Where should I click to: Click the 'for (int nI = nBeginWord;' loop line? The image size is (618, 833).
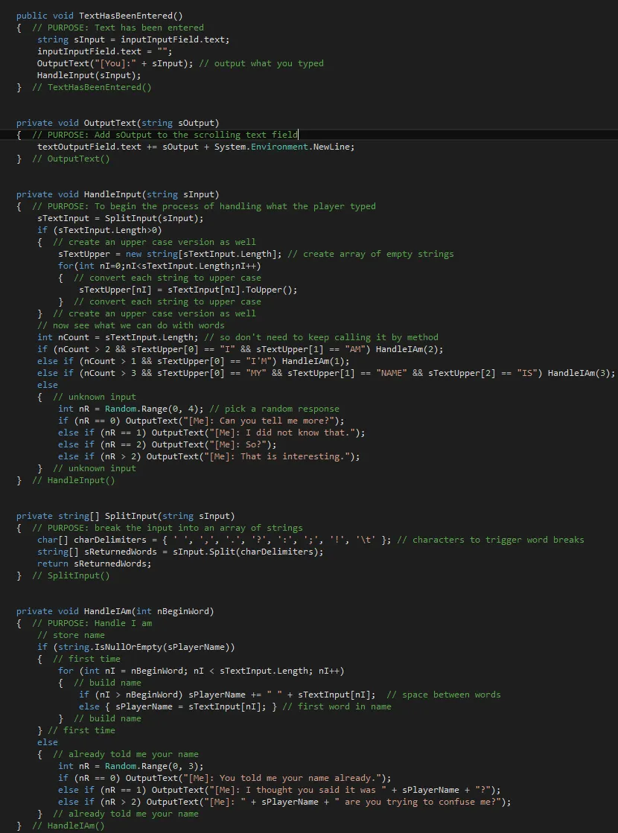[201, 671]
